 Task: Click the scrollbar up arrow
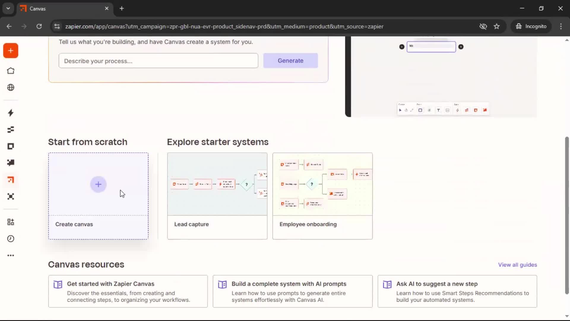click(x=567, y=40)
